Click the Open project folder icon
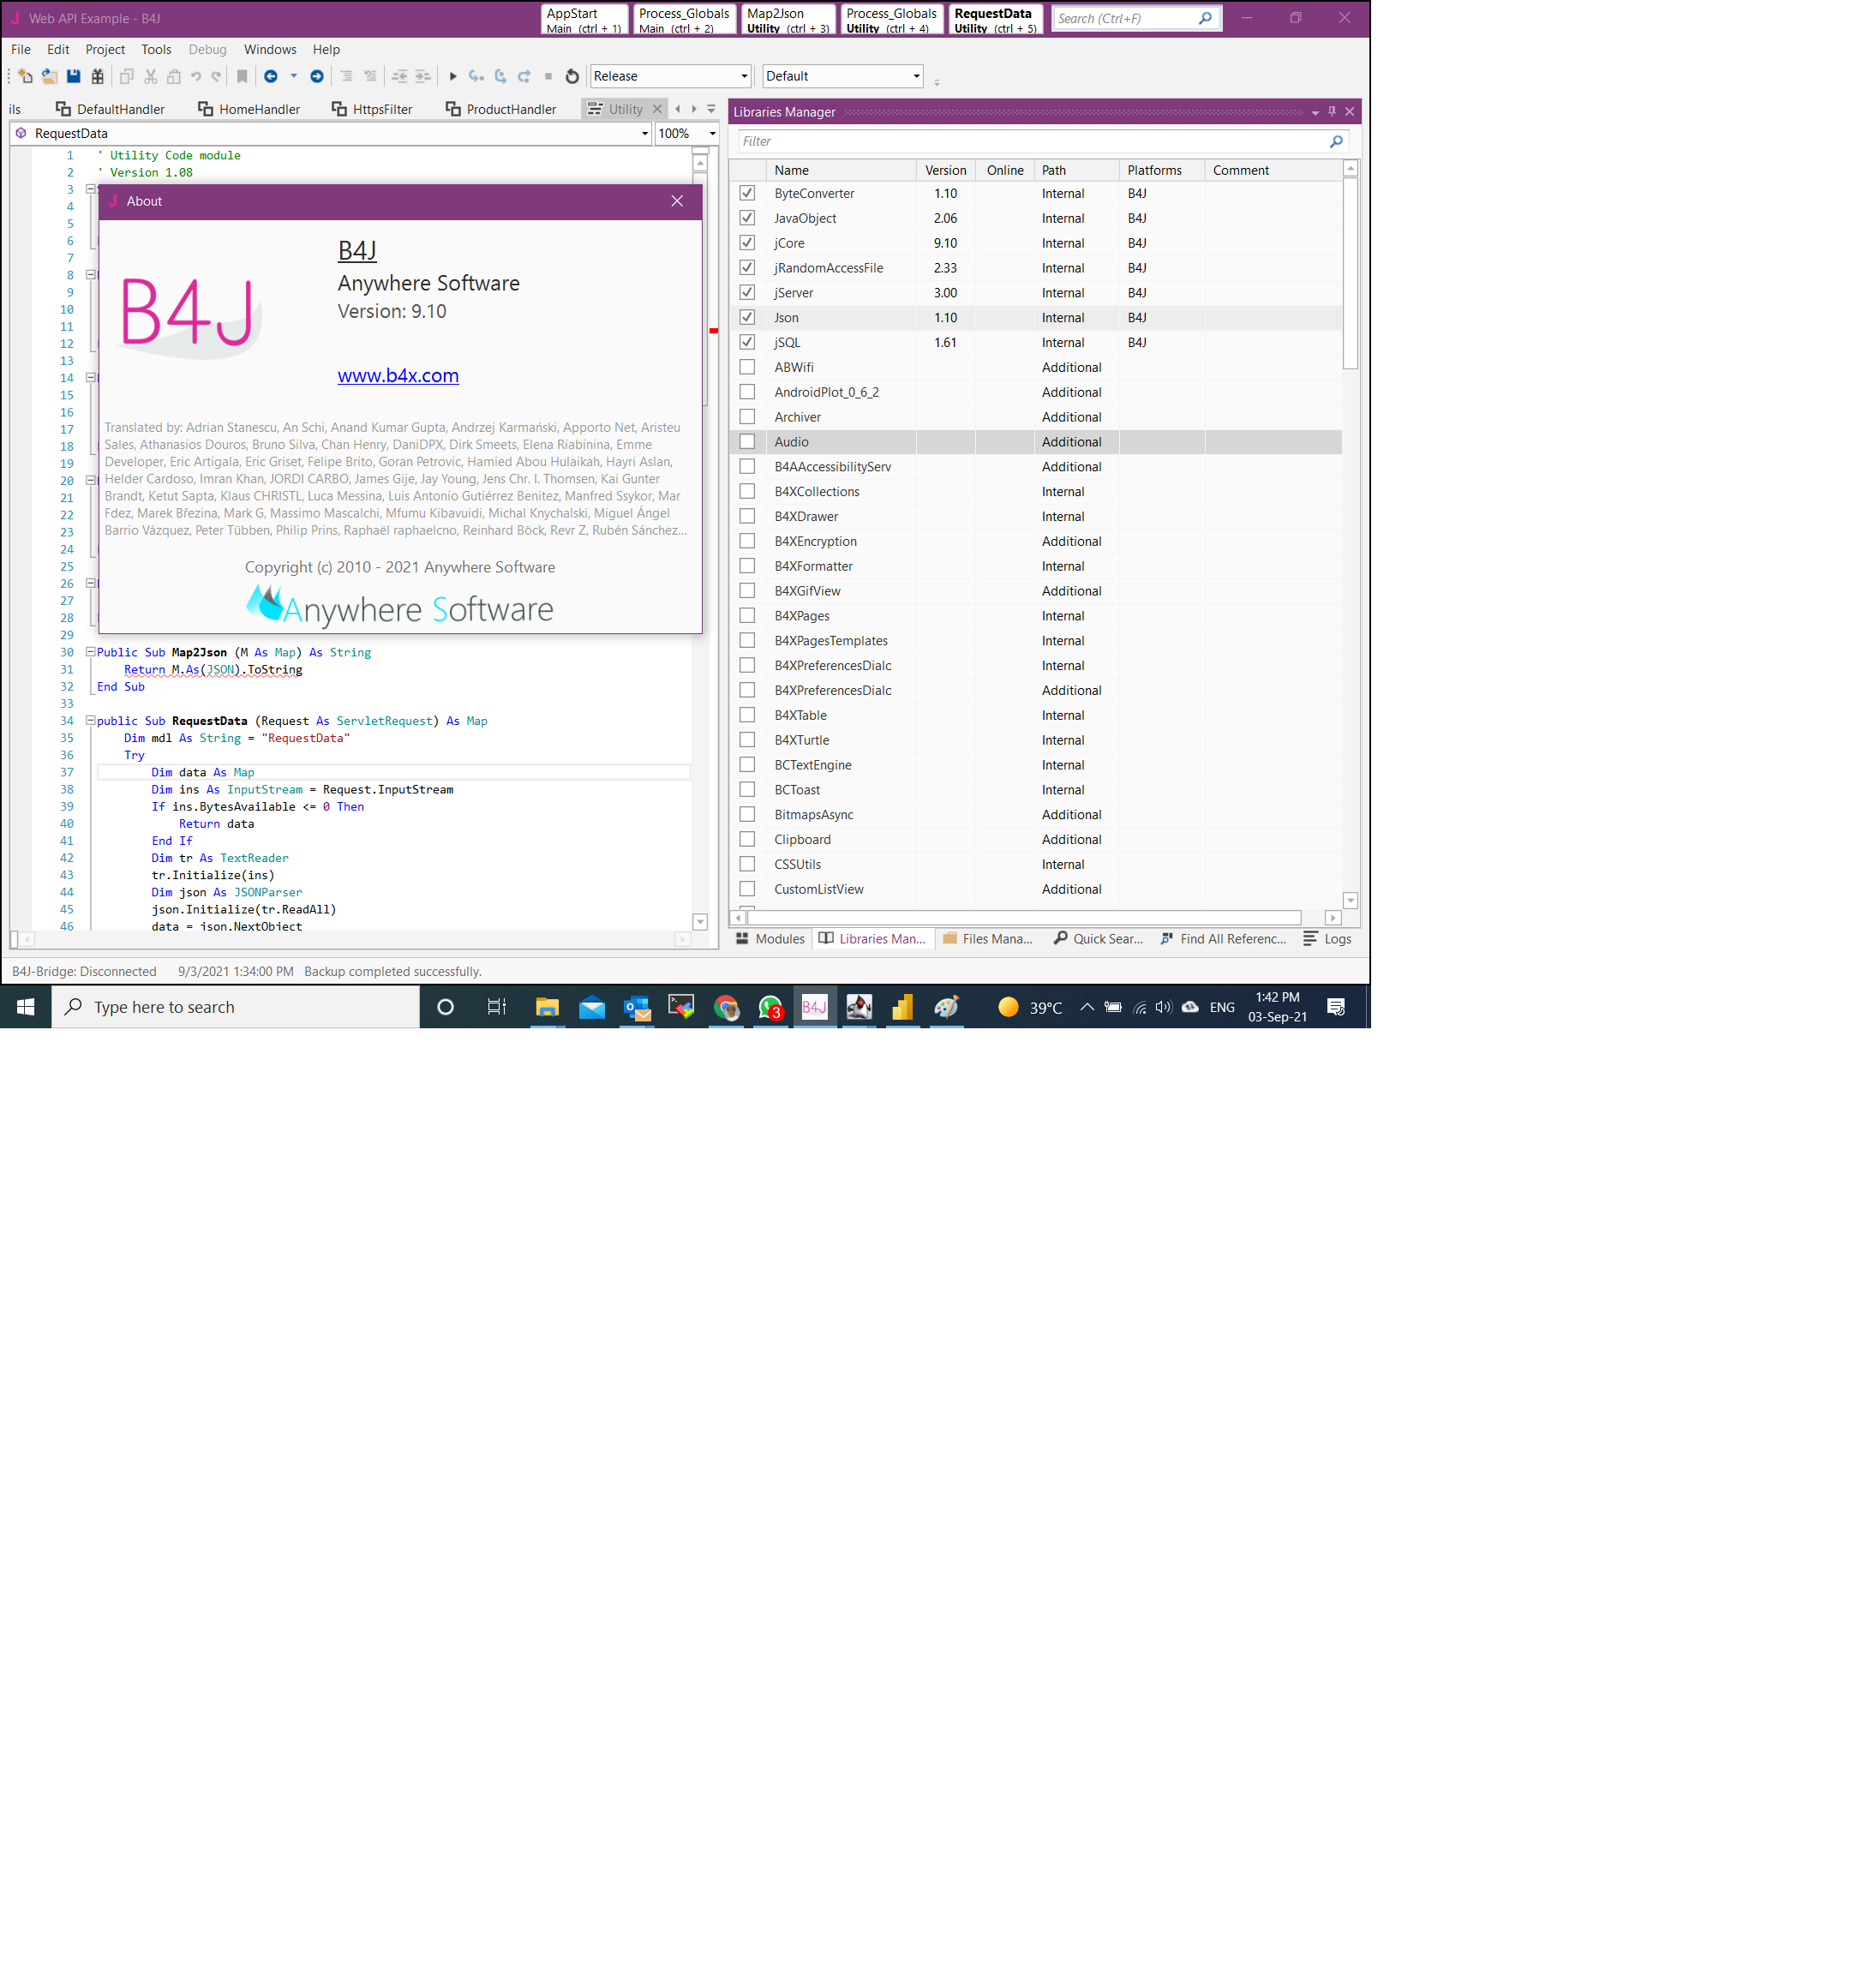 coord(49,76)
